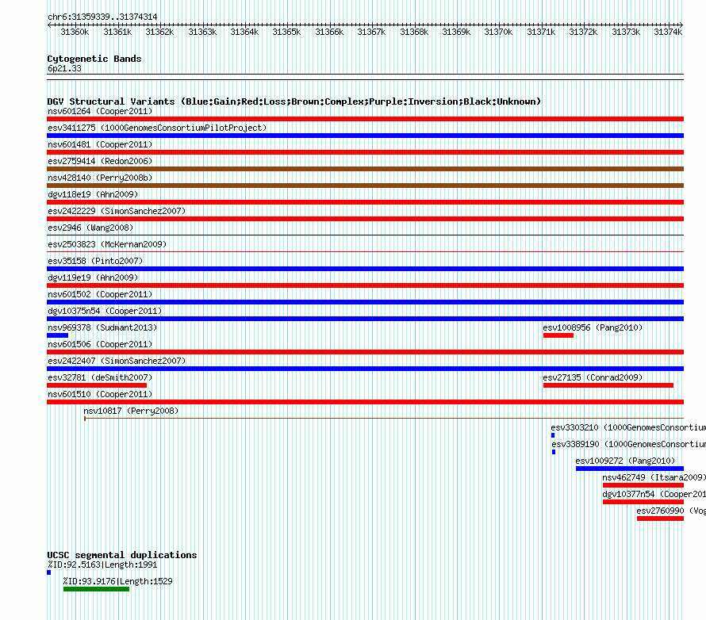Open the nsv462749 (Itsara2009) entry
This screenshot has height=620, width=706.
point(654,477)
